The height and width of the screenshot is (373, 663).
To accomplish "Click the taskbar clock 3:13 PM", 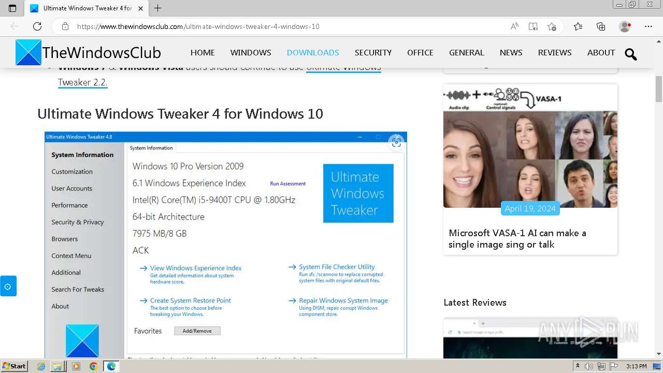I will tap(636, 366).
